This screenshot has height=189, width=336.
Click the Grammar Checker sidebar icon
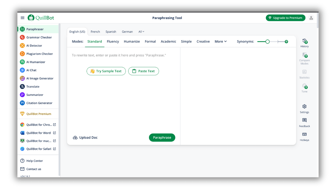coord(22,37)
